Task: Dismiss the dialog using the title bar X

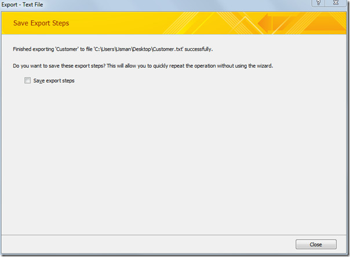Action: click(336, 3)
